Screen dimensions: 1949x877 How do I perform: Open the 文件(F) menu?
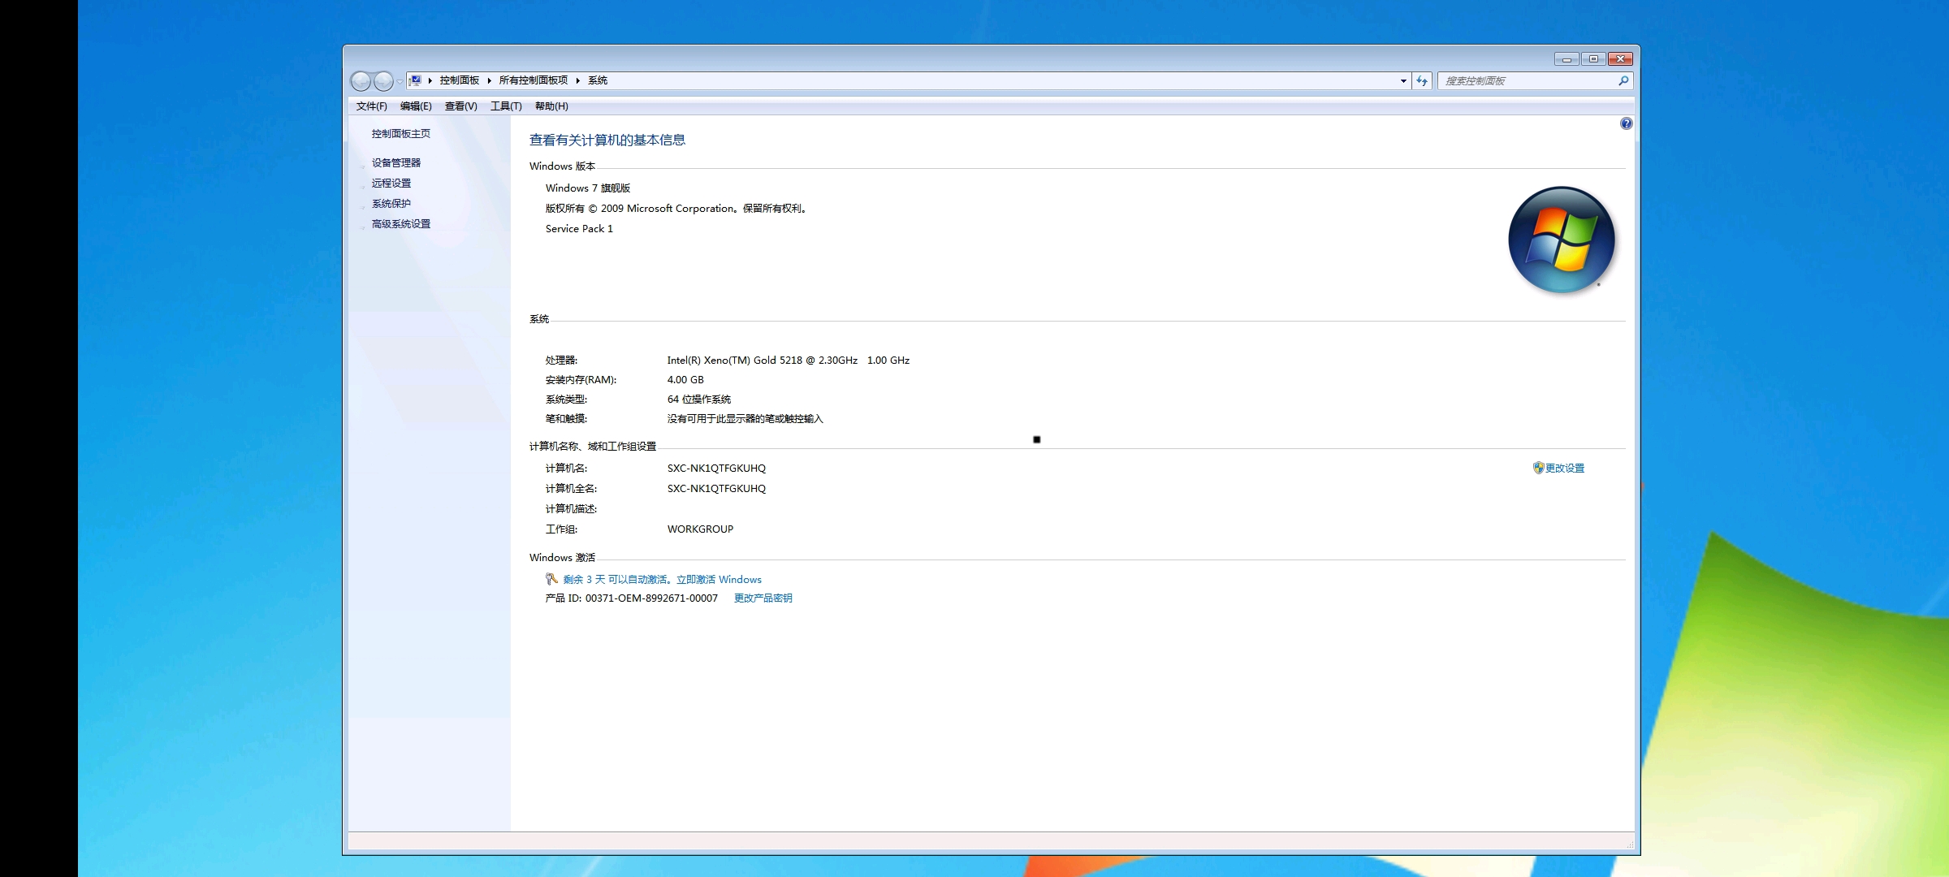click(371, 106)
